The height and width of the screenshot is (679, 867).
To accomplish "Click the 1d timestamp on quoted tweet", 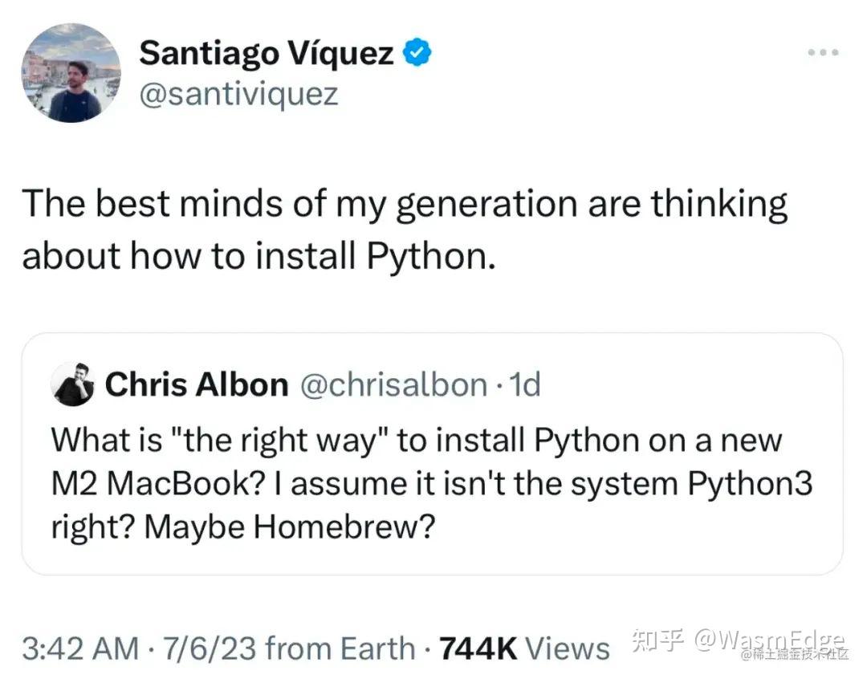I will [525, 385].
